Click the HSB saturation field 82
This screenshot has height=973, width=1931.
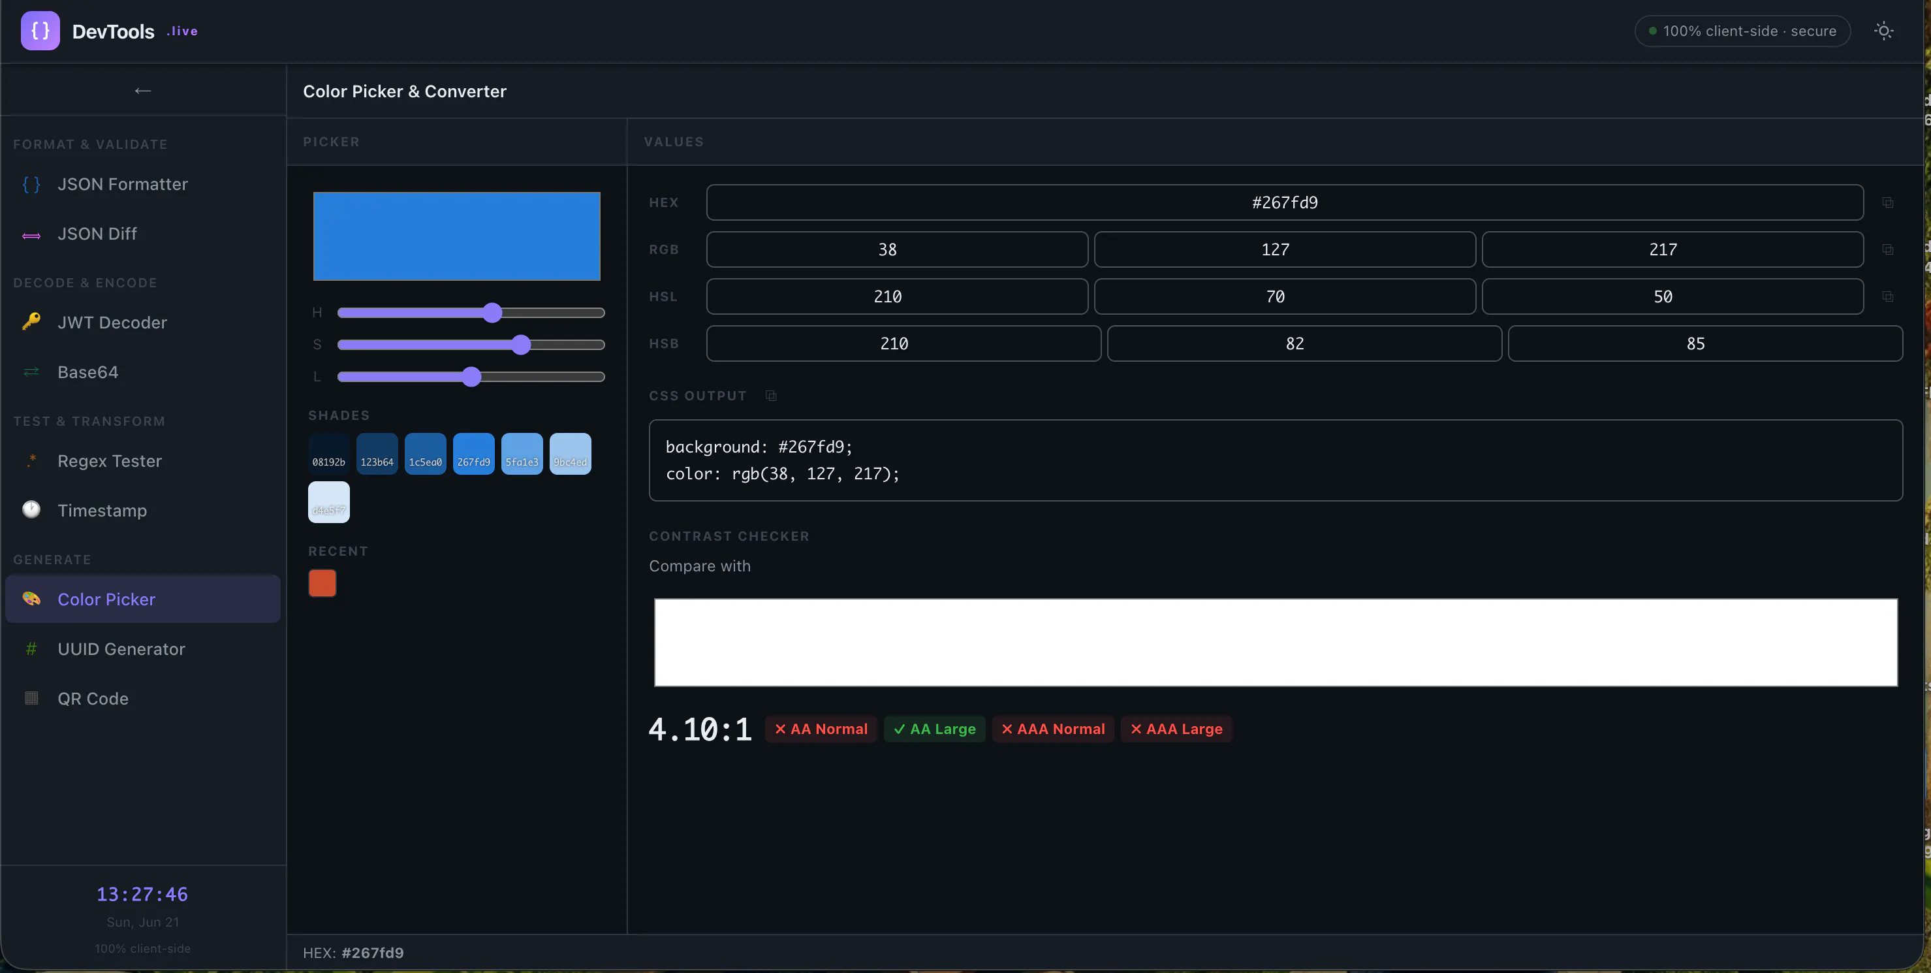pyautogui.click(x=1304, y=343)
